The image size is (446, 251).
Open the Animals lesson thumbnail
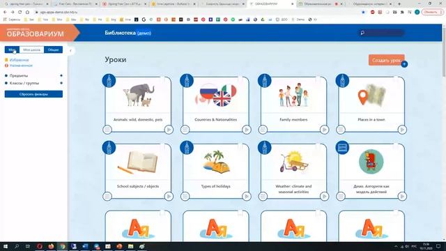click(138, 95)
